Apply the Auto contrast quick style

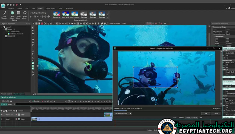coord(74,14)
